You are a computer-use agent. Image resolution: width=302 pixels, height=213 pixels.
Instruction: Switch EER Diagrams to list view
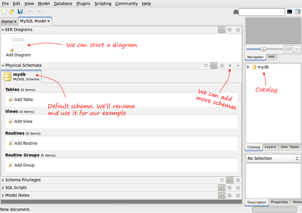point(238,30)
